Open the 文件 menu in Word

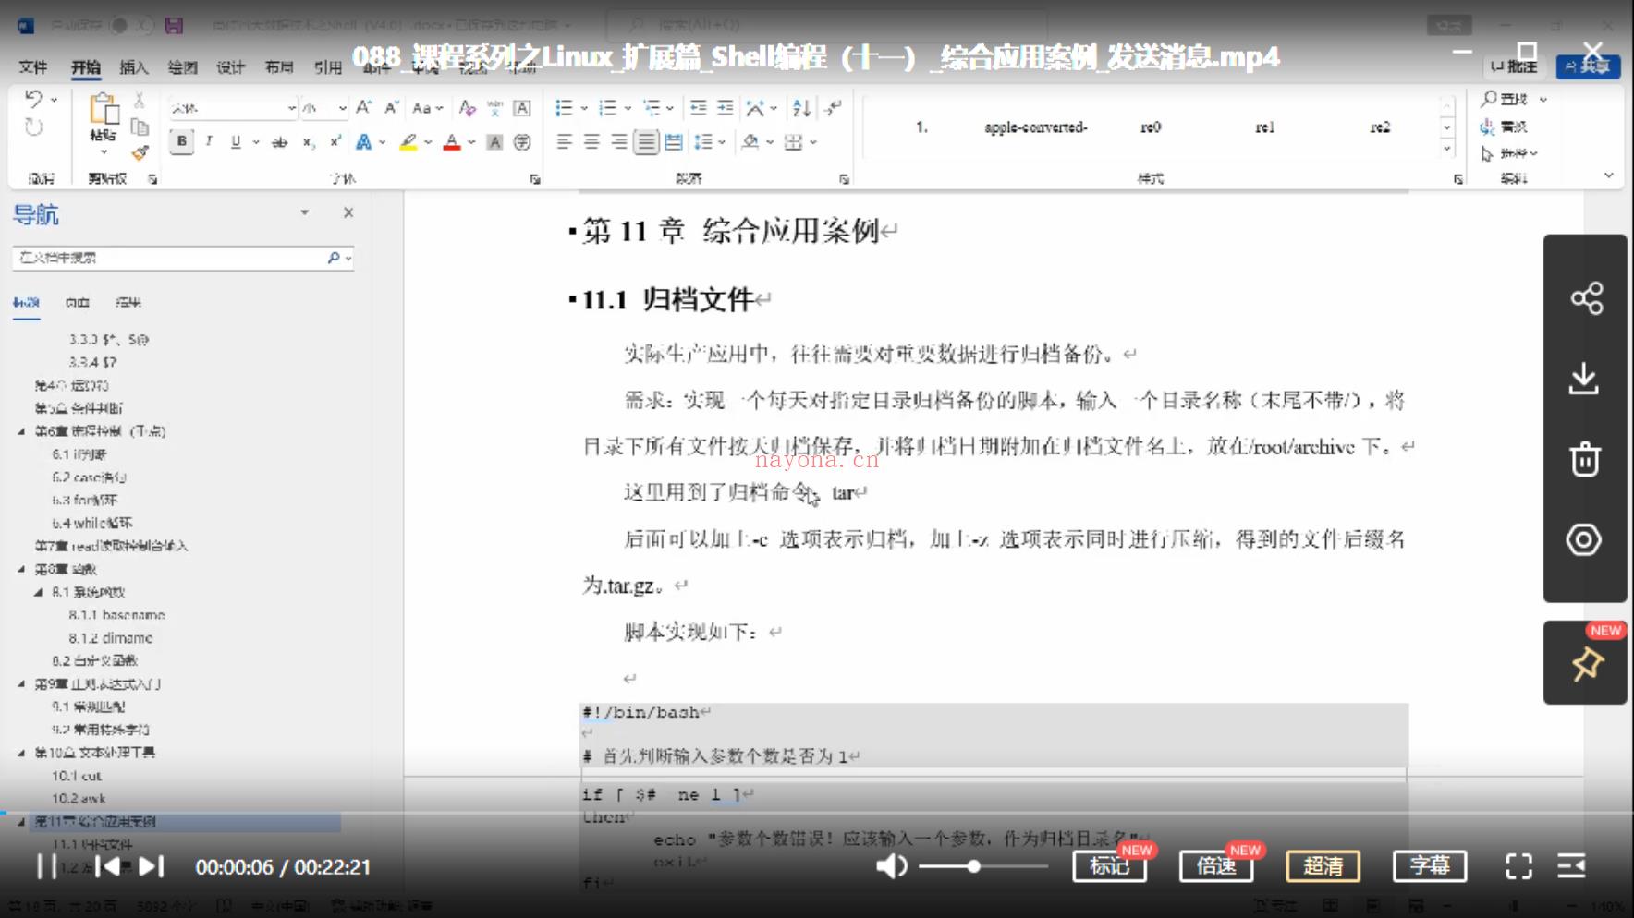click(33, 66)
